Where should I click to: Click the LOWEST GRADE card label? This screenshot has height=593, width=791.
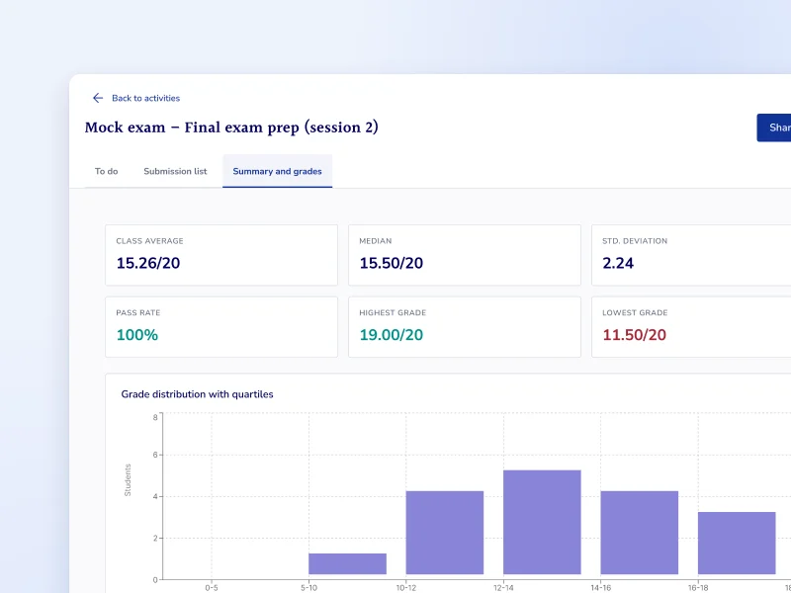635,312
